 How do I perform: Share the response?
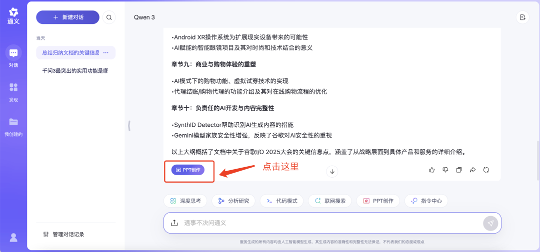click(x=472, y=170)
